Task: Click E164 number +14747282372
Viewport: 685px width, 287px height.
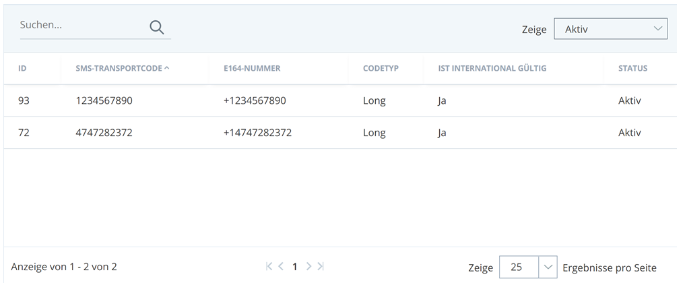Action: [258, 132]
